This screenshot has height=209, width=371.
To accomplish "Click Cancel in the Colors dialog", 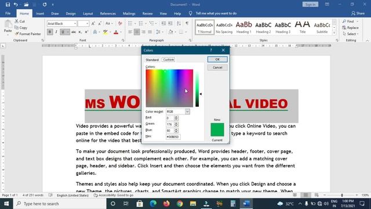I will click(x=217, y=67).
